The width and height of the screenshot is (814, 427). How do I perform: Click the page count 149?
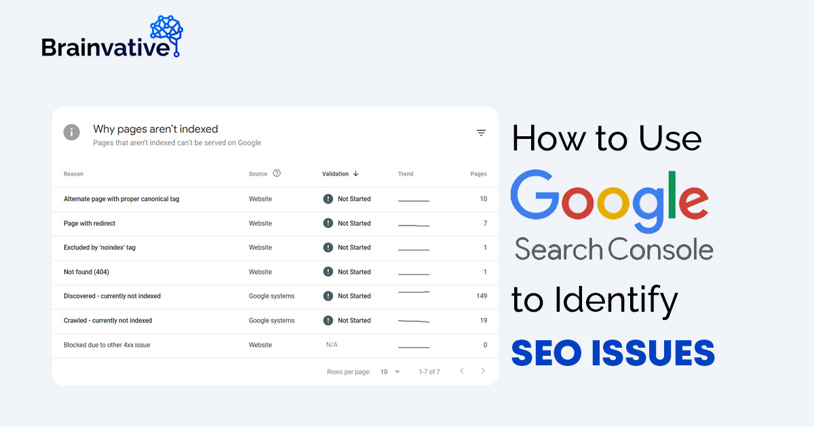click(482, 296)
